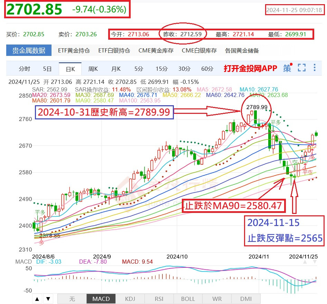Click the MA20: 2673.59 legend
Viewport: 327px width, 304px height.
coord(51,95)
